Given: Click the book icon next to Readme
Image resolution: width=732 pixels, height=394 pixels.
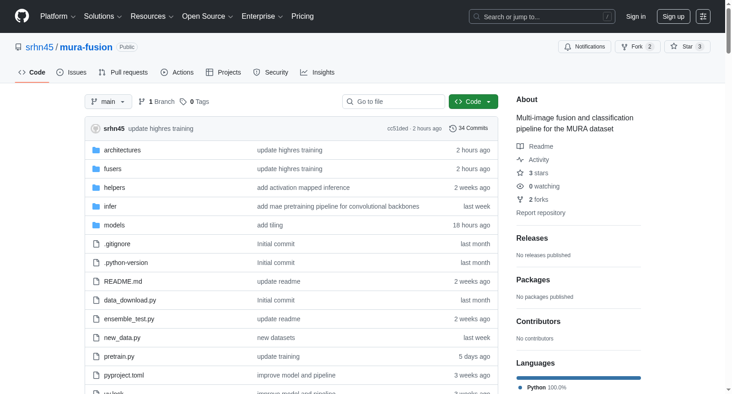Looking at the screenshot, I should click(520, 146).
